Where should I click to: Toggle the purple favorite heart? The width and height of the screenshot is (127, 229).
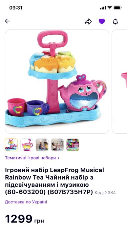(102, 22)
